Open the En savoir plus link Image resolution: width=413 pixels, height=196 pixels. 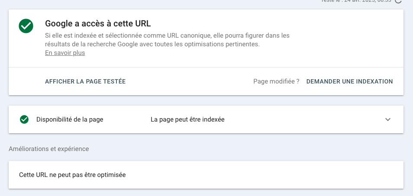point(65,53)
